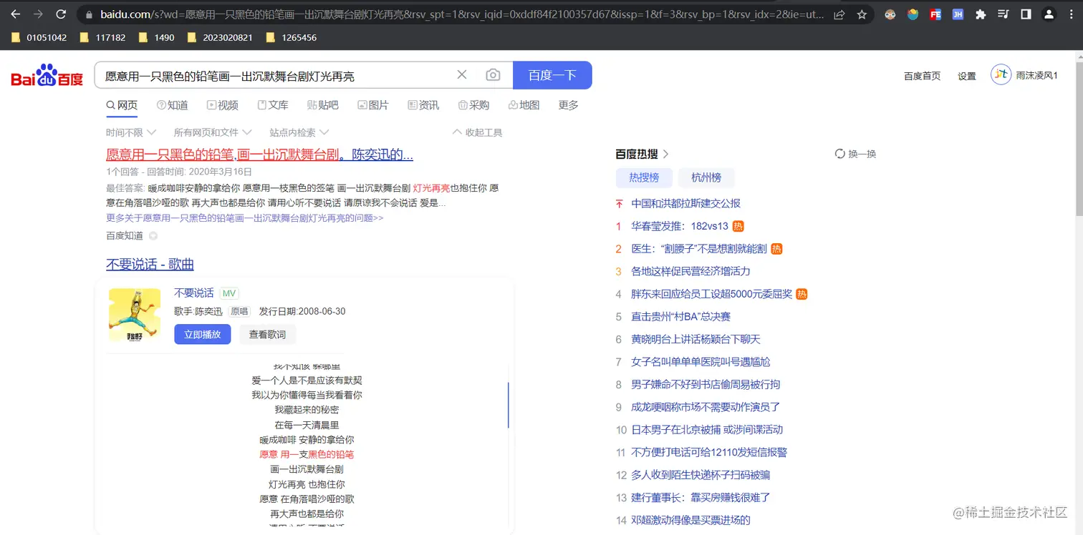
Task: Click the song album cover thumbnail
Action: (x=135, y=314)
